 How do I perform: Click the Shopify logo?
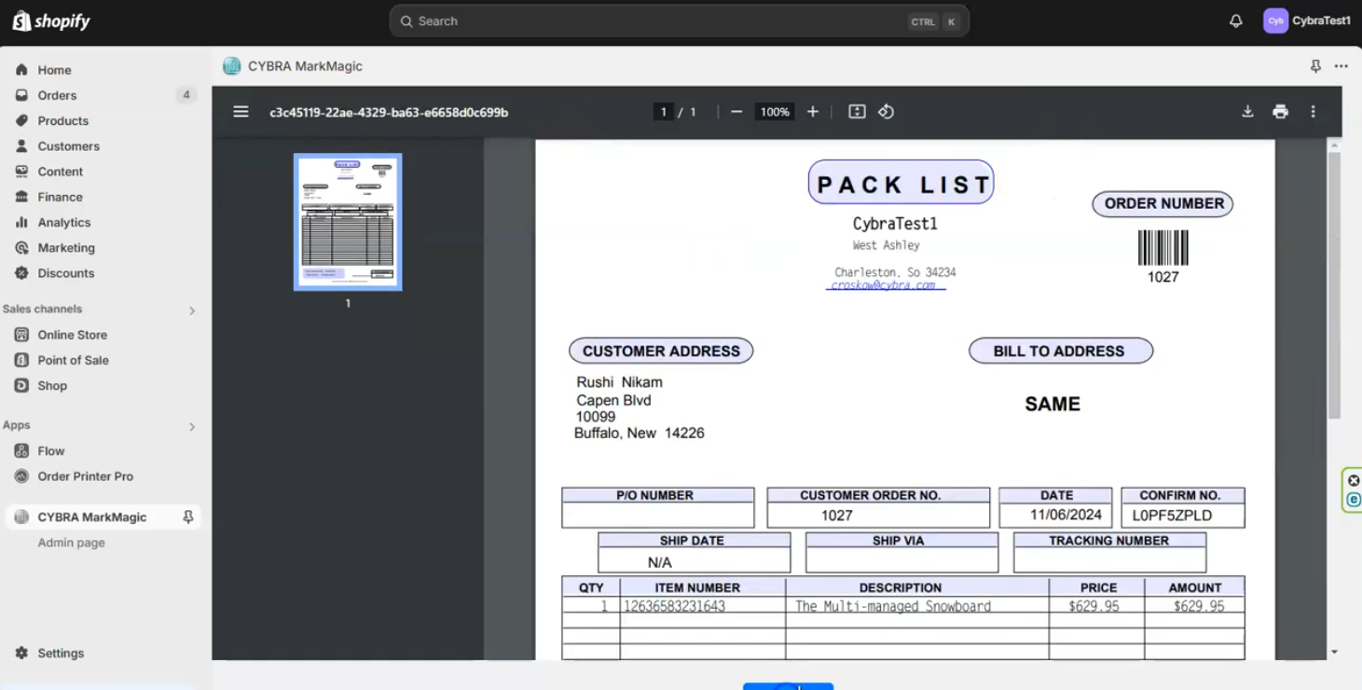pyautogui.click(x=51, y=21)
